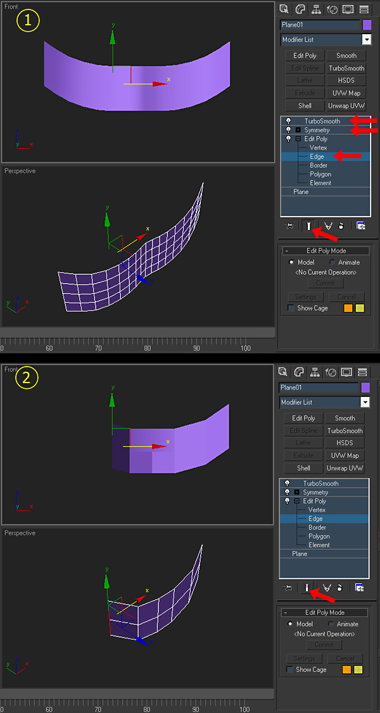380x713 pixels.
Task: Open the Create panel tab in lower screenshot
Action: (282, 372)
